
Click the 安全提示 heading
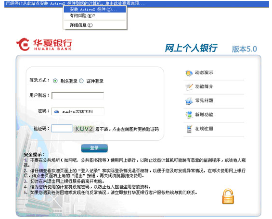[x=34, y=155]
